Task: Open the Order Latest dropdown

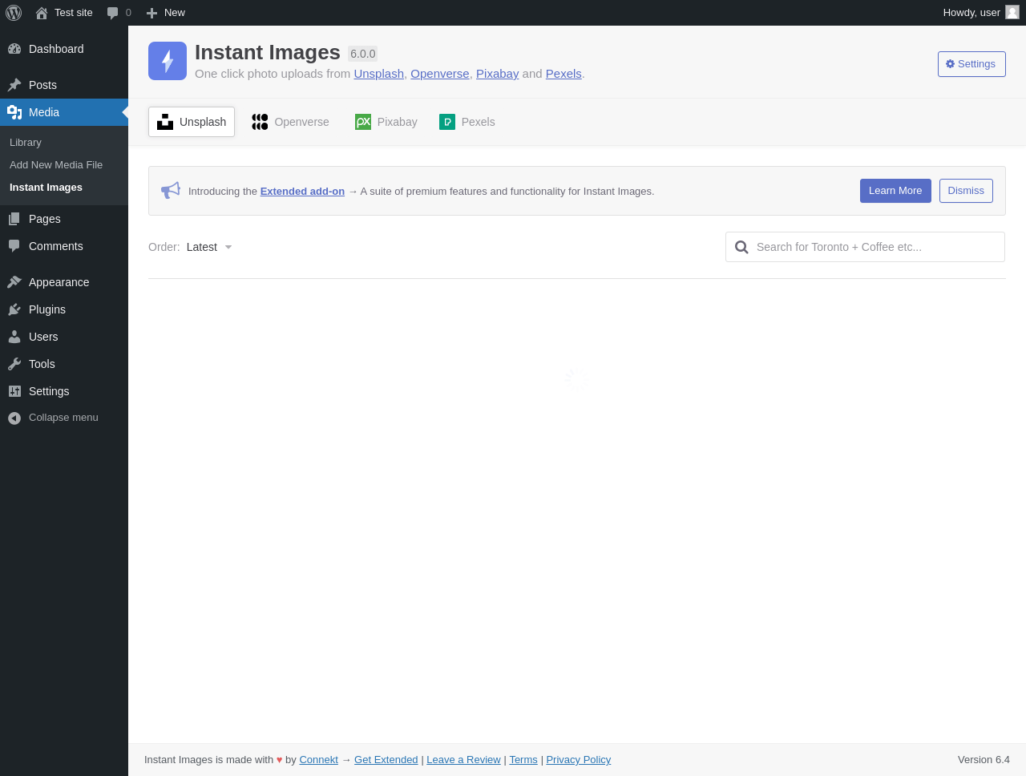Action: [x=209, y=247]
